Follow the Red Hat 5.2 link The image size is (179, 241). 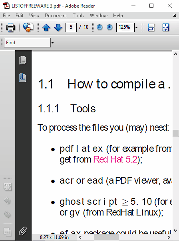[115, 159]
